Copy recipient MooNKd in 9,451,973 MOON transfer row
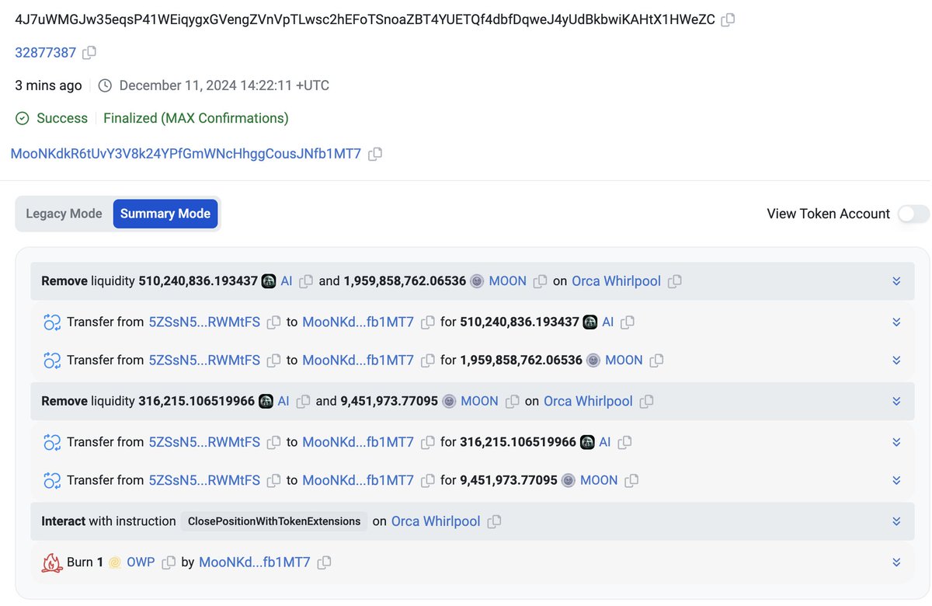Image resolution: width=932 pixels, height=606 pixels. tap(427, 481)
